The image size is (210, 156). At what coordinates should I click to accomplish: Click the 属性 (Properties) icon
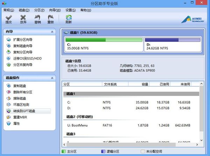pyautogui.click(x=8, y=124)
